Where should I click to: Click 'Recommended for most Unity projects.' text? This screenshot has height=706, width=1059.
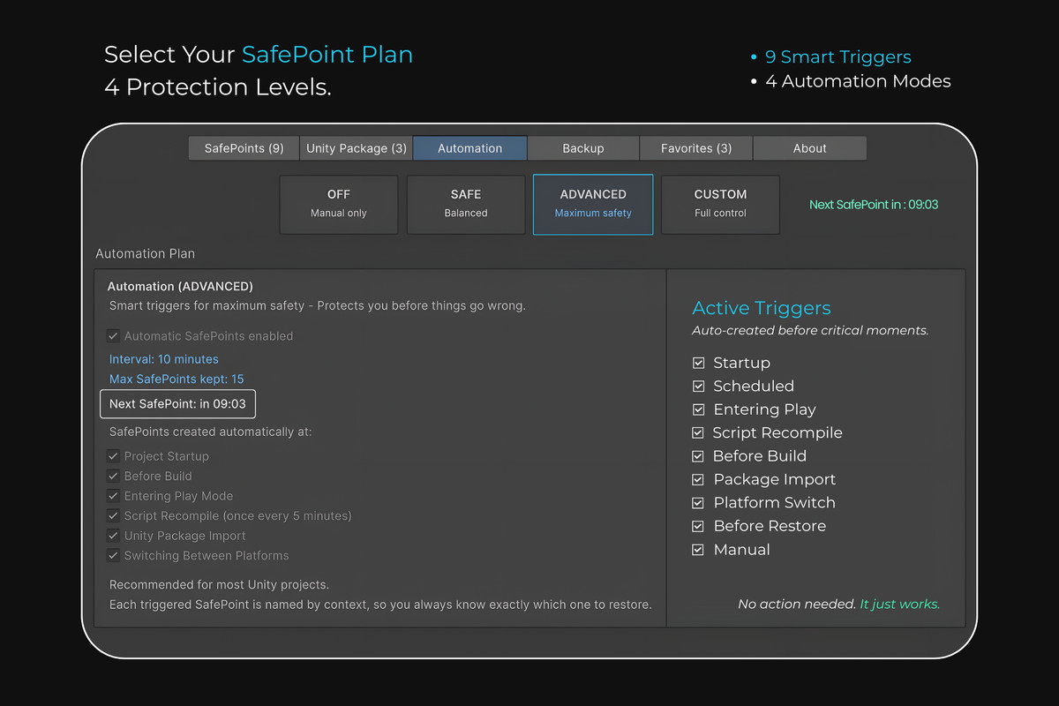(x=219, y=585)
